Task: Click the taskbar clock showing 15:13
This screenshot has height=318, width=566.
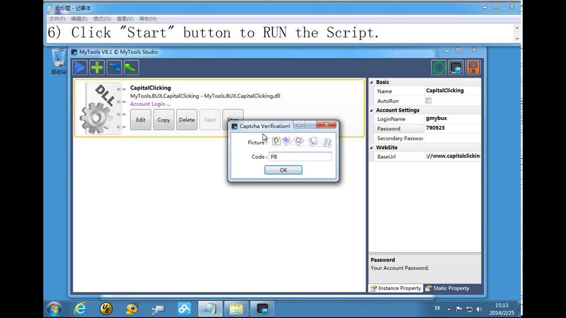Action: [x=501, y=309]
